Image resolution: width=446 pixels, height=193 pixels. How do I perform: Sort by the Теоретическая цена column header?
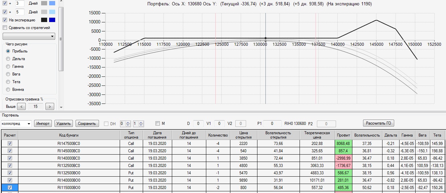(x=317, y=135)
